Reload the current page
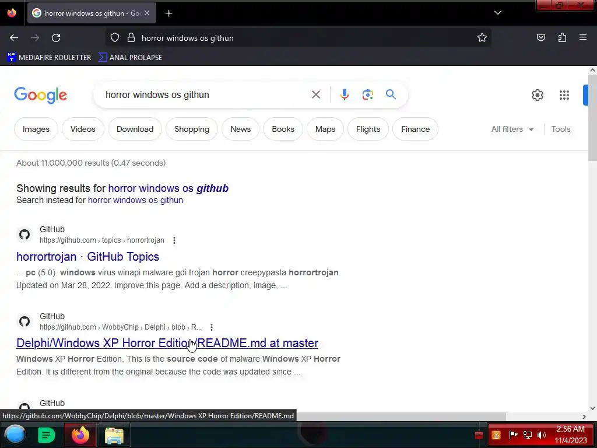597x448 pixels. 56,38
